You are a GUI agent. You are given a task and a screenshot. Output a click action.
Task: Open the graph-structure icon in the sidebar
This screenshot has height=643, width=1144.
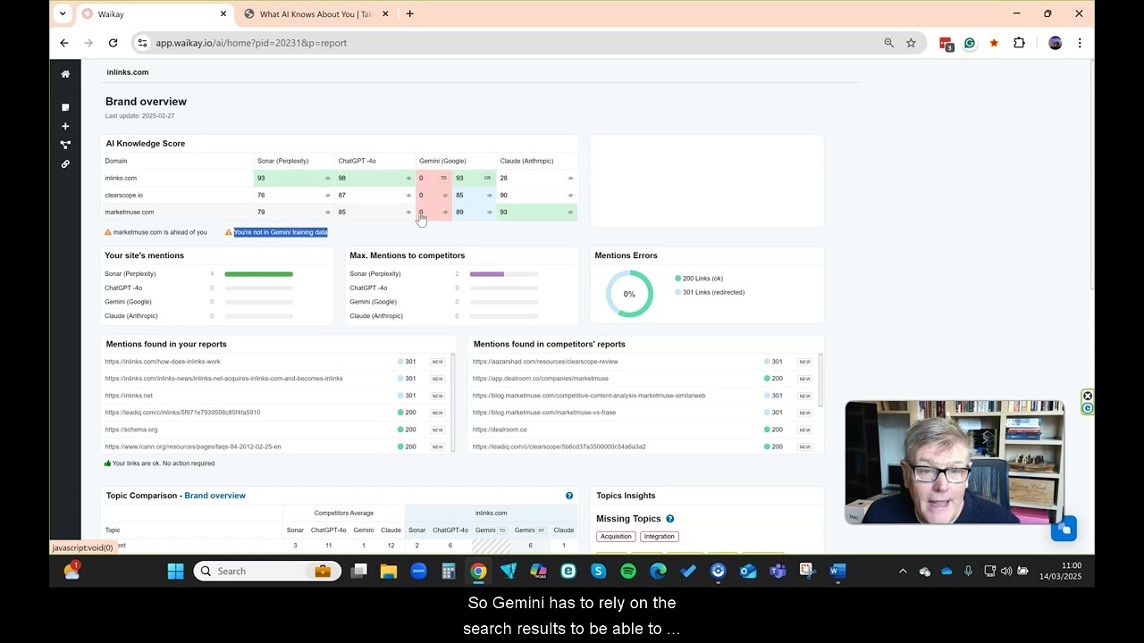[65, 145]
